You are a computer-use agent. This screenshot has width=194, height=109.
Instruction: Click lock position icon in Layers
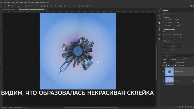(x=171, y=65)
